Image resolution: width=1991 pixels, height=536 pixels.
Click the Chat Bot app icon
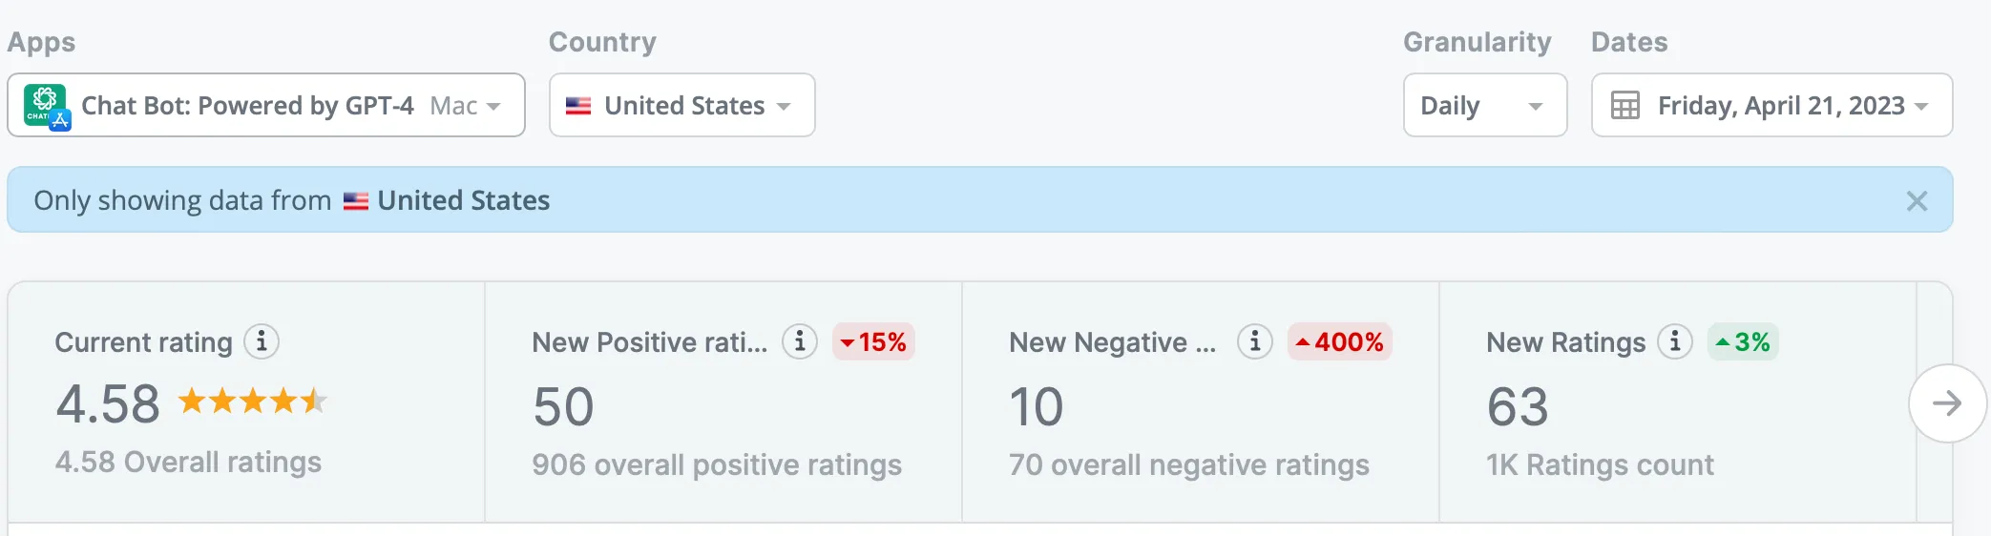pyautogui.click(x=46, y=106)
